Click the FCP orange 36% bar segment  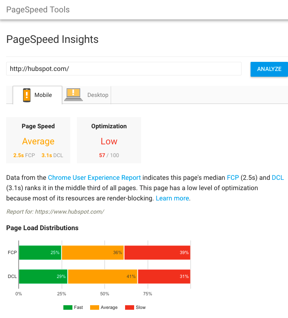(x=93, y=252)
